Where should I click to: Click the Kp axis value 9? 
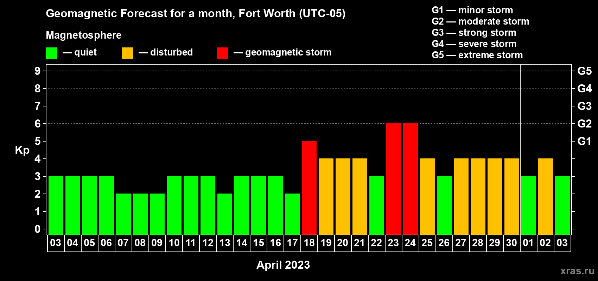(x=38, y=71)
